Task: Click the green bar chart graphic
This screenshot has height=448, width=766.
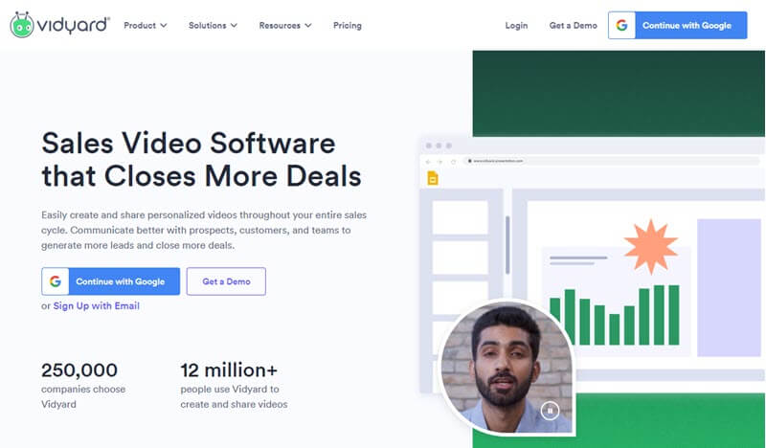Action: pos(615,315)
